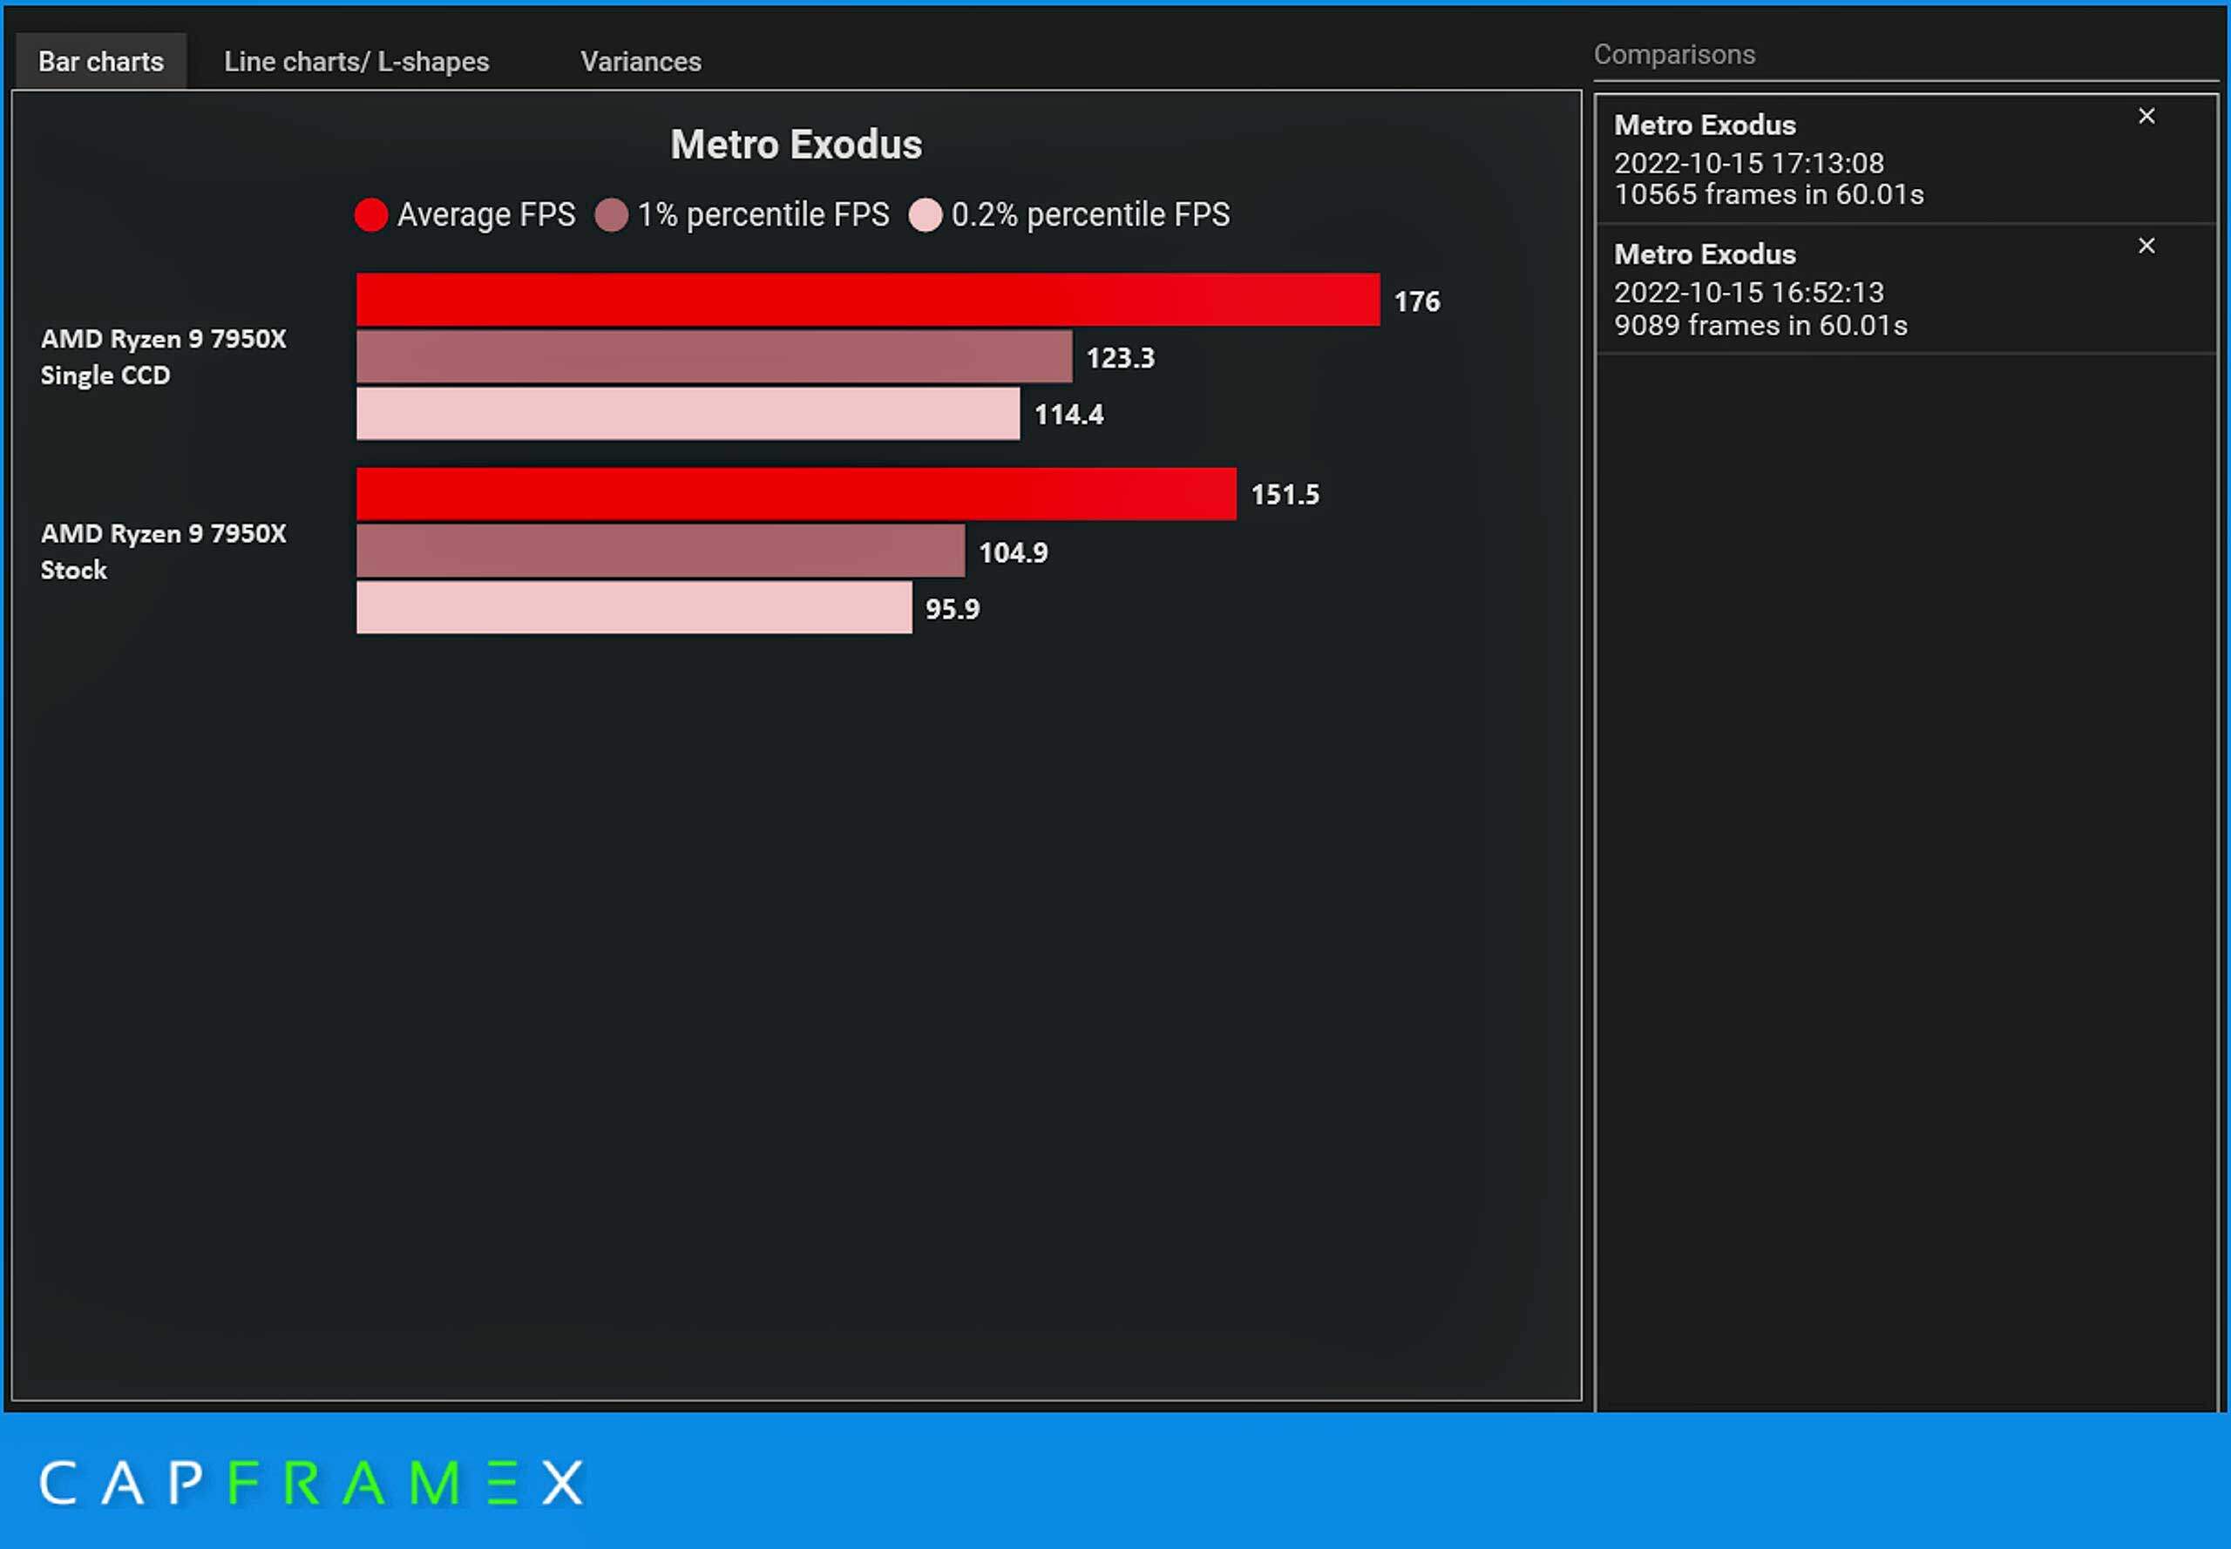Close second Metro Exodus comparison entry
The height and width of the screenshot is (1549, 2231).
(2146, 246)
